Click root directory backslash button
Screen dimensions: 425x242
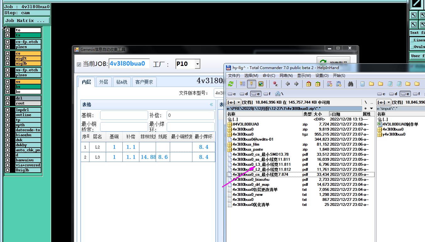(x=365, y=102)
